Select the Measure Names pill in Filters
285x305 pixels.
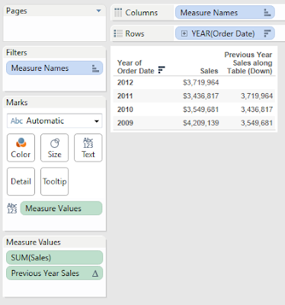pyautogui.click(x=54, y=68)
